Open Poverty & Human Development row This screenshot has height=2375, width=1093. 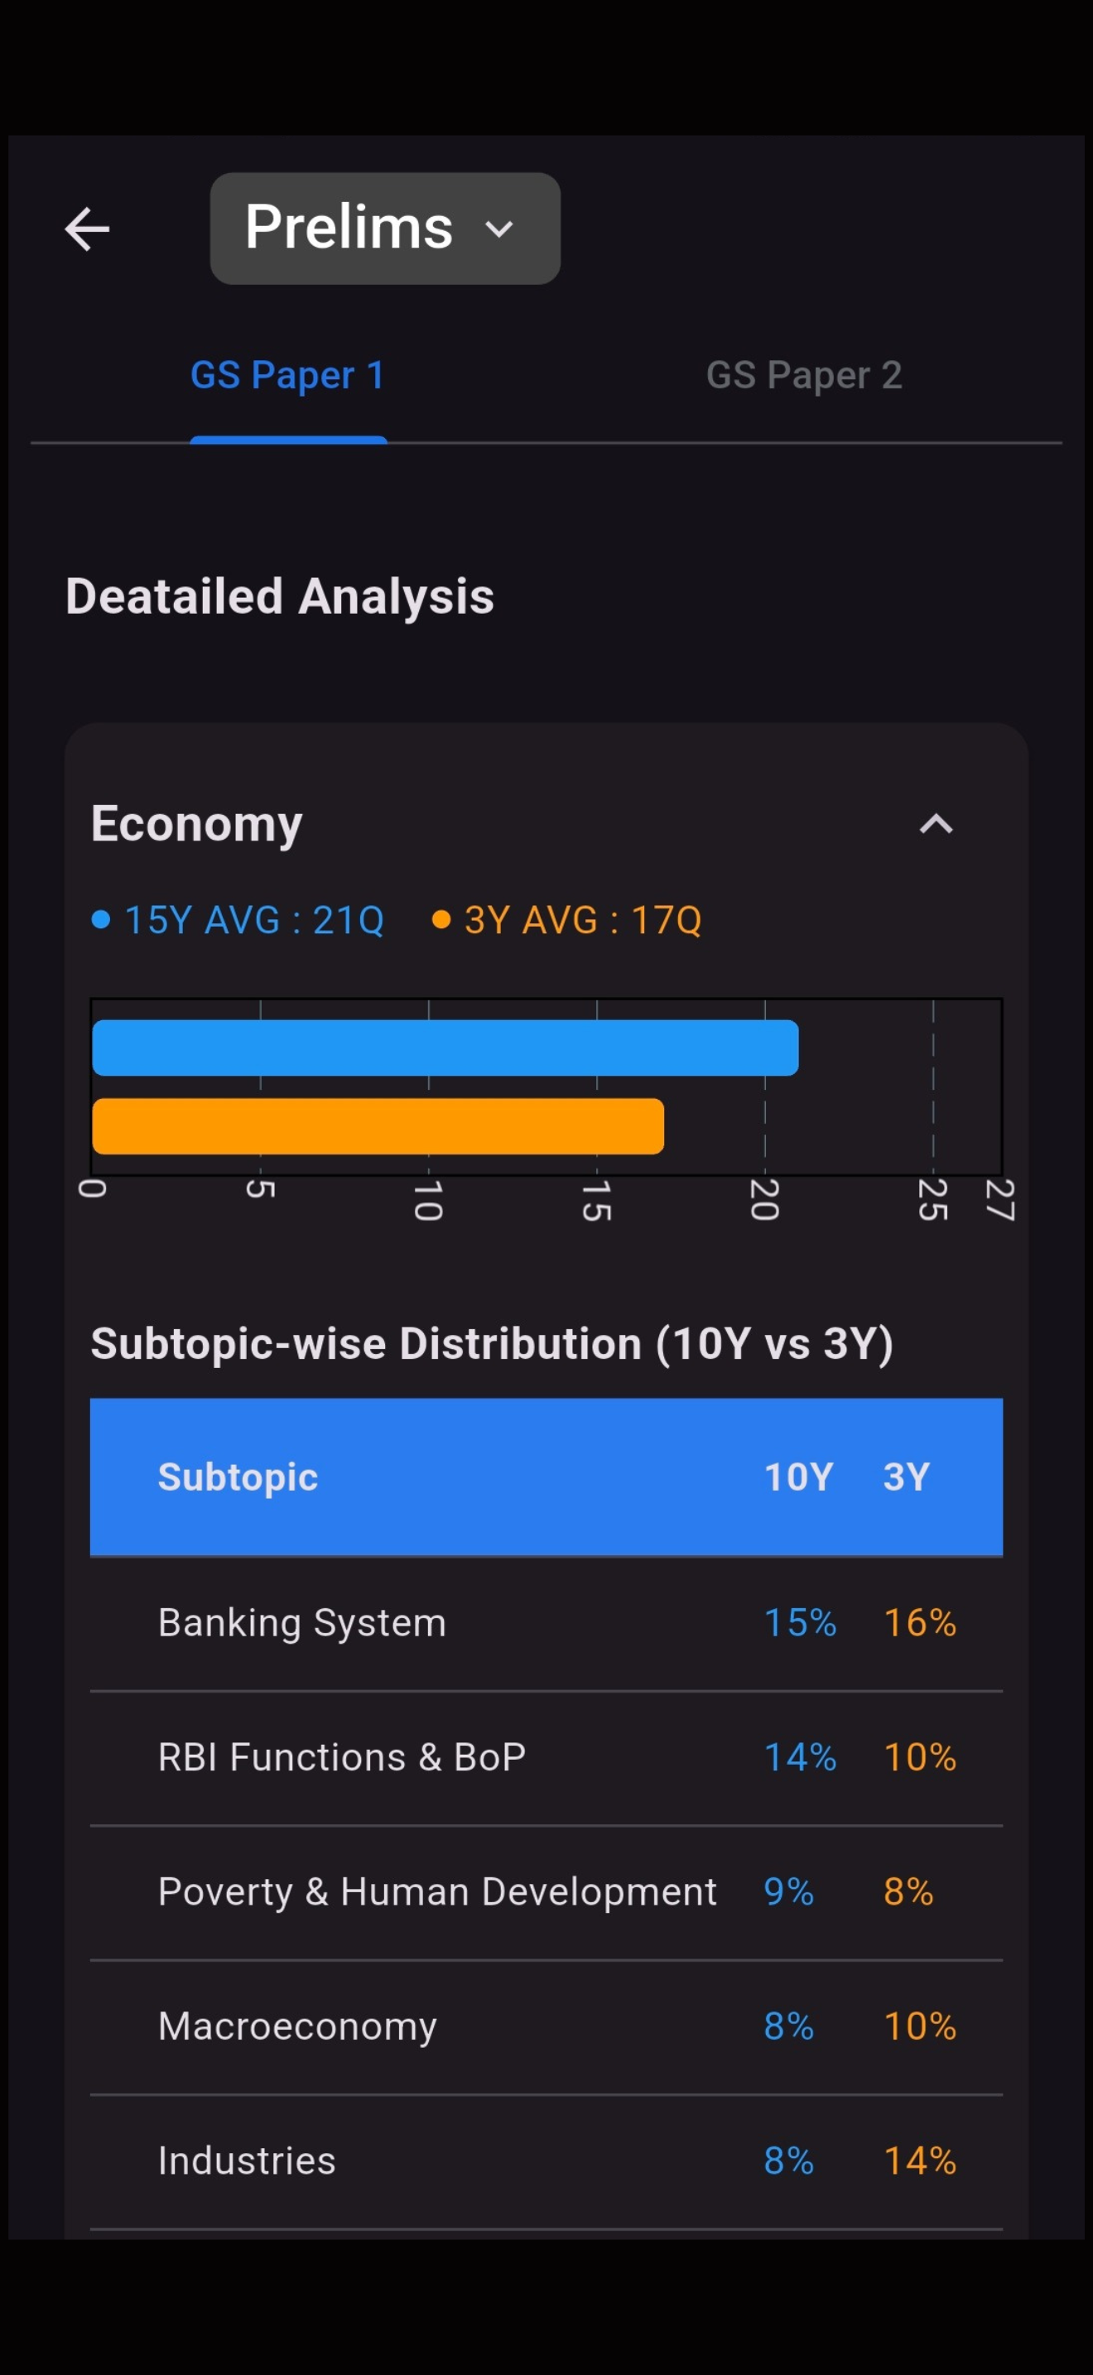pyautogui.click(x=546, y=1892)
